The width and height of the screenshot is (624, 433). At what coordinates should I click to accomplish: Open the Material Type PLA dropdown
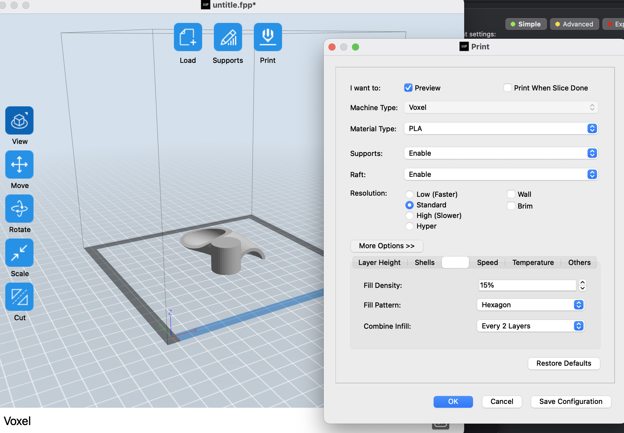coord(501,129)
